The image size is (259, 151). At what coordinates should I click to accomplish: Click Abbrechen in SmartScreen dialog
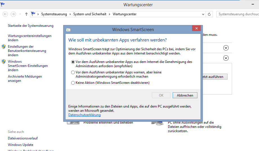click(x=185, y=95)
